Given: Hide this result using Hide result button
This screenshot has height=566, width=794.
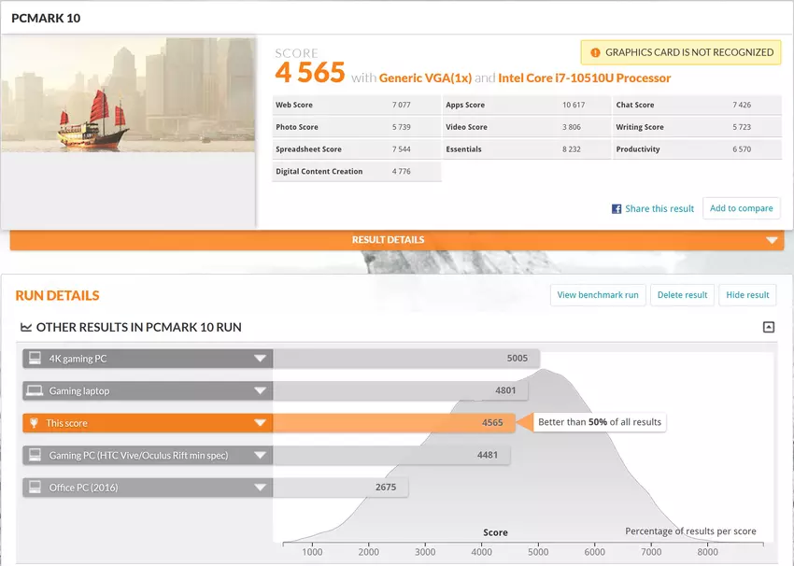Looking at the screenshot, I should [747, 295].
